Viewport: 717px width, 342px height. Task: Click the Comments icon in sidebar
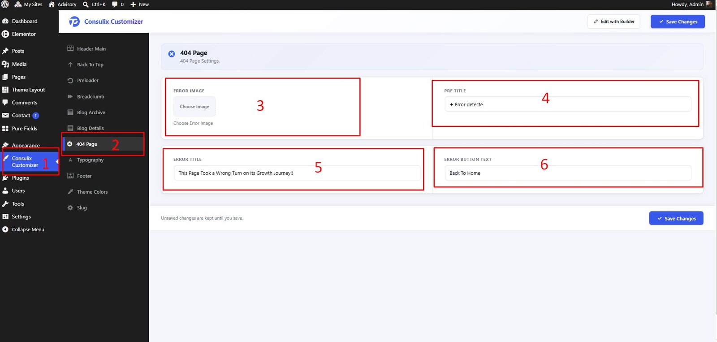coord(5,103)
